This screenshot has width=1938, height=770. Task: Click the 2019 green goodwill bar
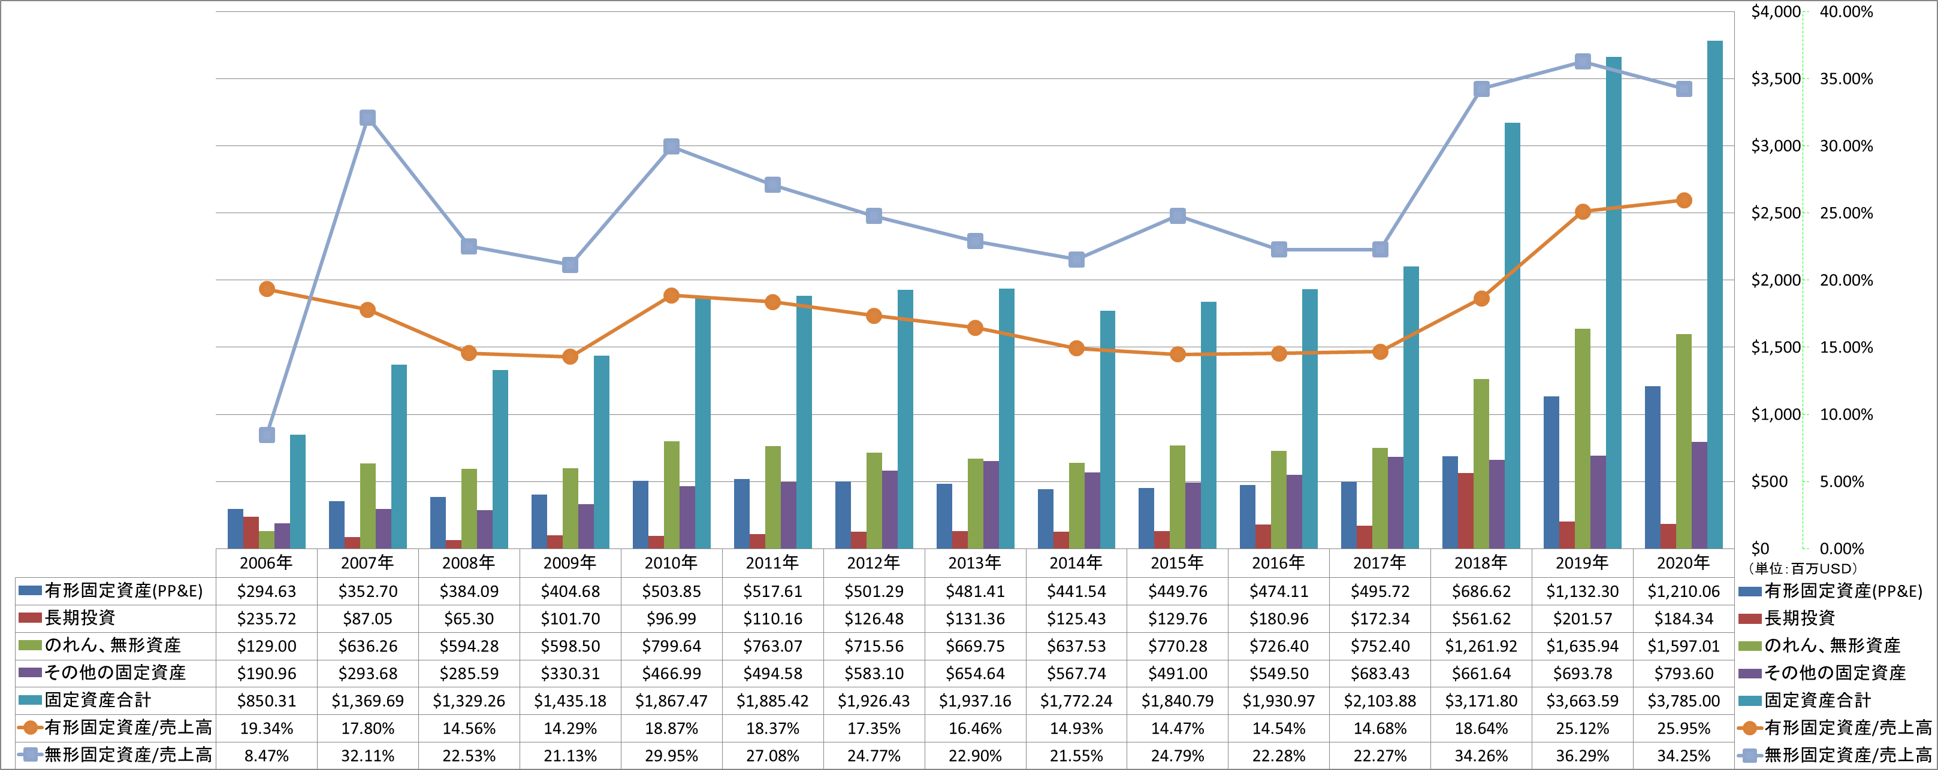(1582, 438)
